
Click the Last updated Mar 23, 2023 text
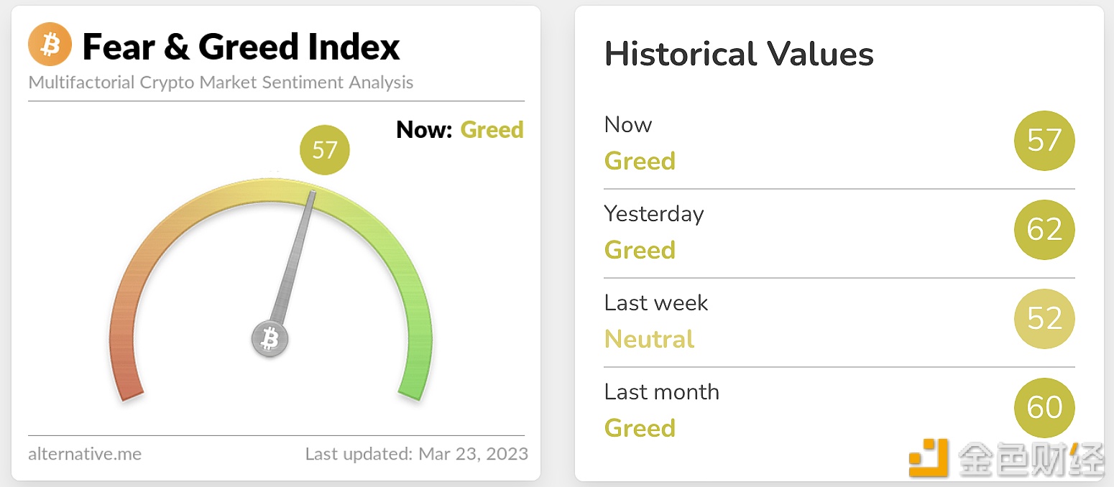click(416, 454)
